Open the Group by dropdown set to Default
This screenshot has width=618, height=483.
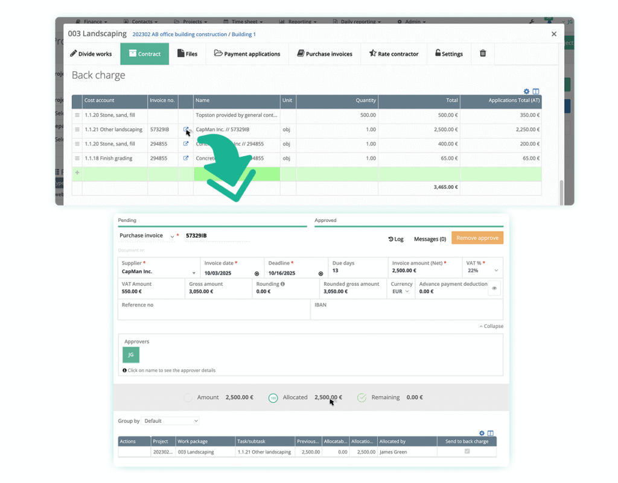168,421
